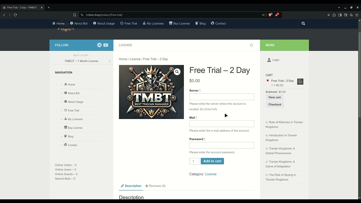Image resolution: width=361 pixels, height=203 pixels.
Task: Click the bookmark icon in address bar
Action: click(74, 15)
